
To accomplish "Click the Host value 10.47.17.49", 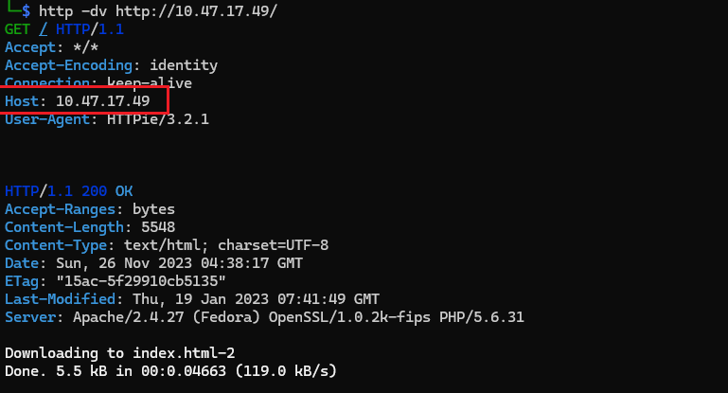I will pyautogui.click(x=102, y=100).
